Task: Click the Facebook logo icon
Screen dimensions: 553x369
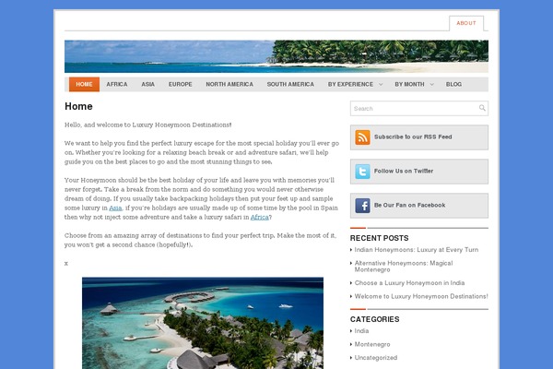Action: click(362, 206)
